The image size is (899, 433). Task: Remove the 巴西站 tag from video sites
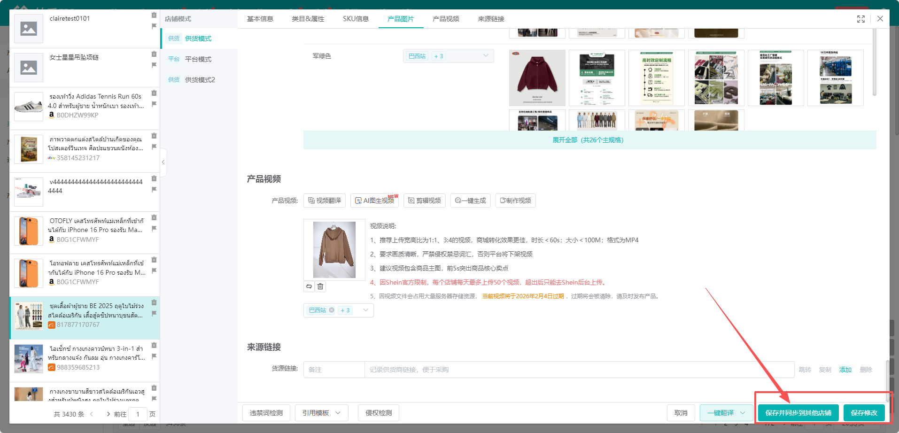pos(332,310)
